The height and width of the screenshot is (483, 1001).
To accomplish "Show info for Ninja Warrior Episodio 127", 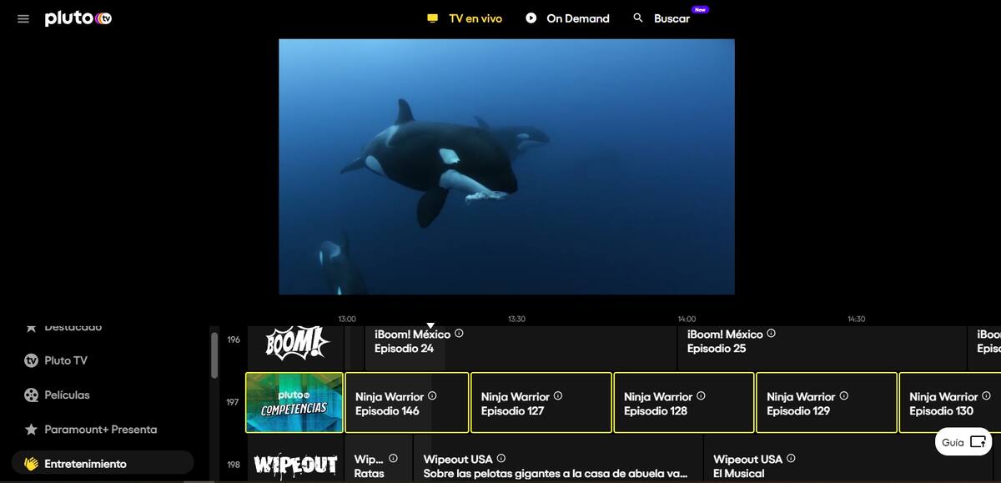I will [558, 396].
